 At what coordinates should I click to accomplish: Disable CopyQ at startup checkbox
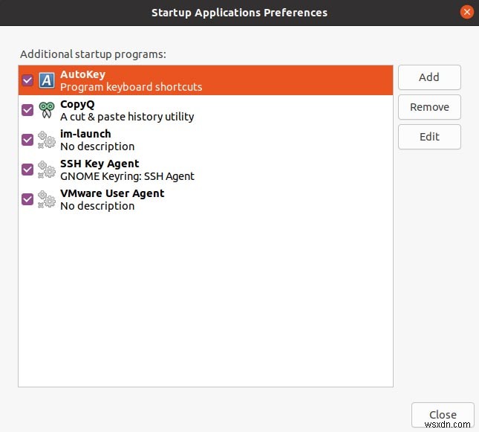(27, 110)
